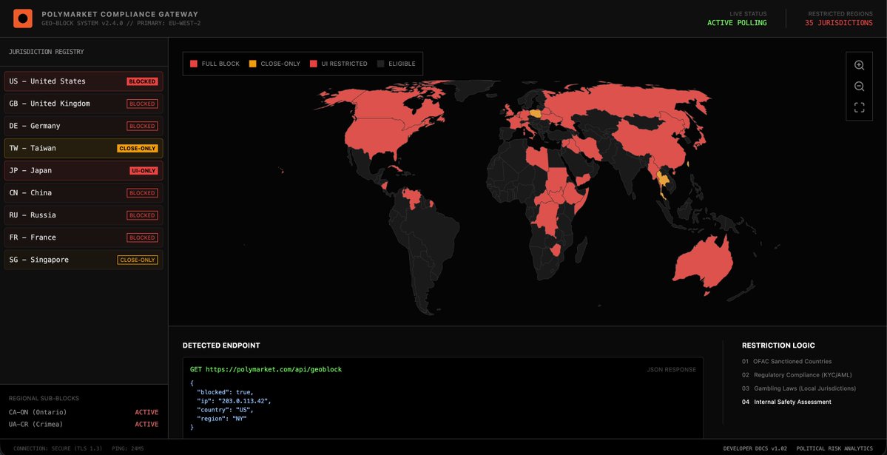
Task: Click the 35 JURISDICTIONS counter
Action: (839, 23)
